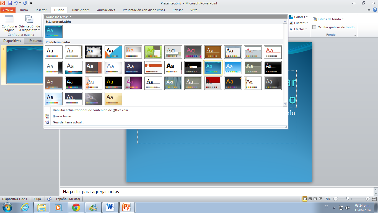Click the "Flujo" theme name in status bar
The image size is (378, 213).
[37, 199]
